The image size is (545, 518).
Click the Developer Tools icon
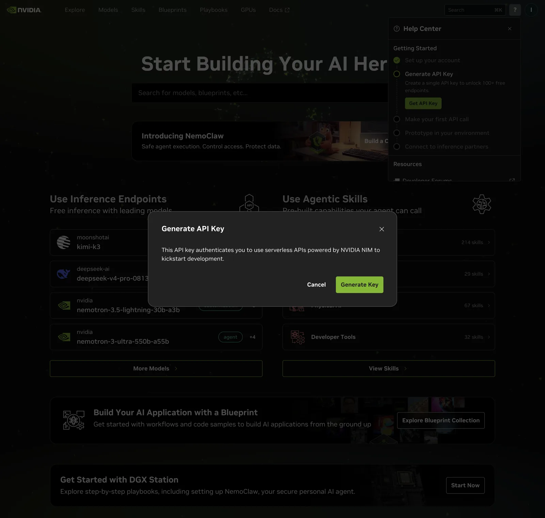(297, 337)
